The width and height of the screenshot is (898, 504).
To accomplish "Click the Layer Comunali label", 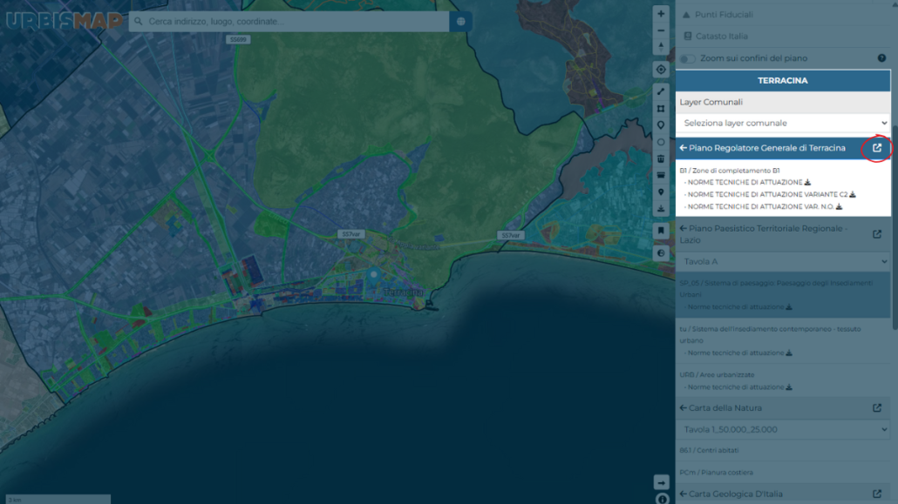I will point(711,103).
